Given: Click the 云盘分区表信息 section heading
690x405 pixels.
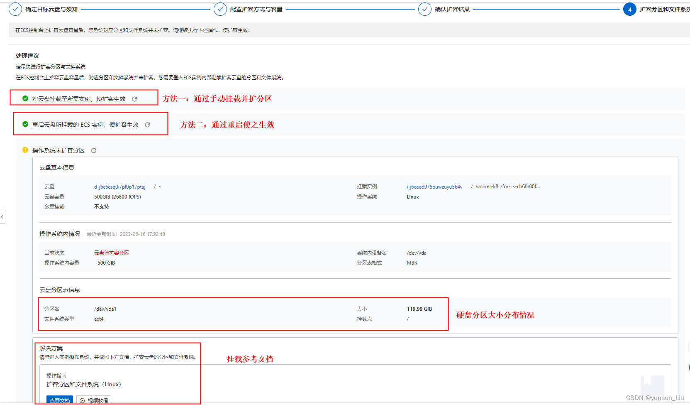Looking at the screenshot, I should tap(60, 290).
